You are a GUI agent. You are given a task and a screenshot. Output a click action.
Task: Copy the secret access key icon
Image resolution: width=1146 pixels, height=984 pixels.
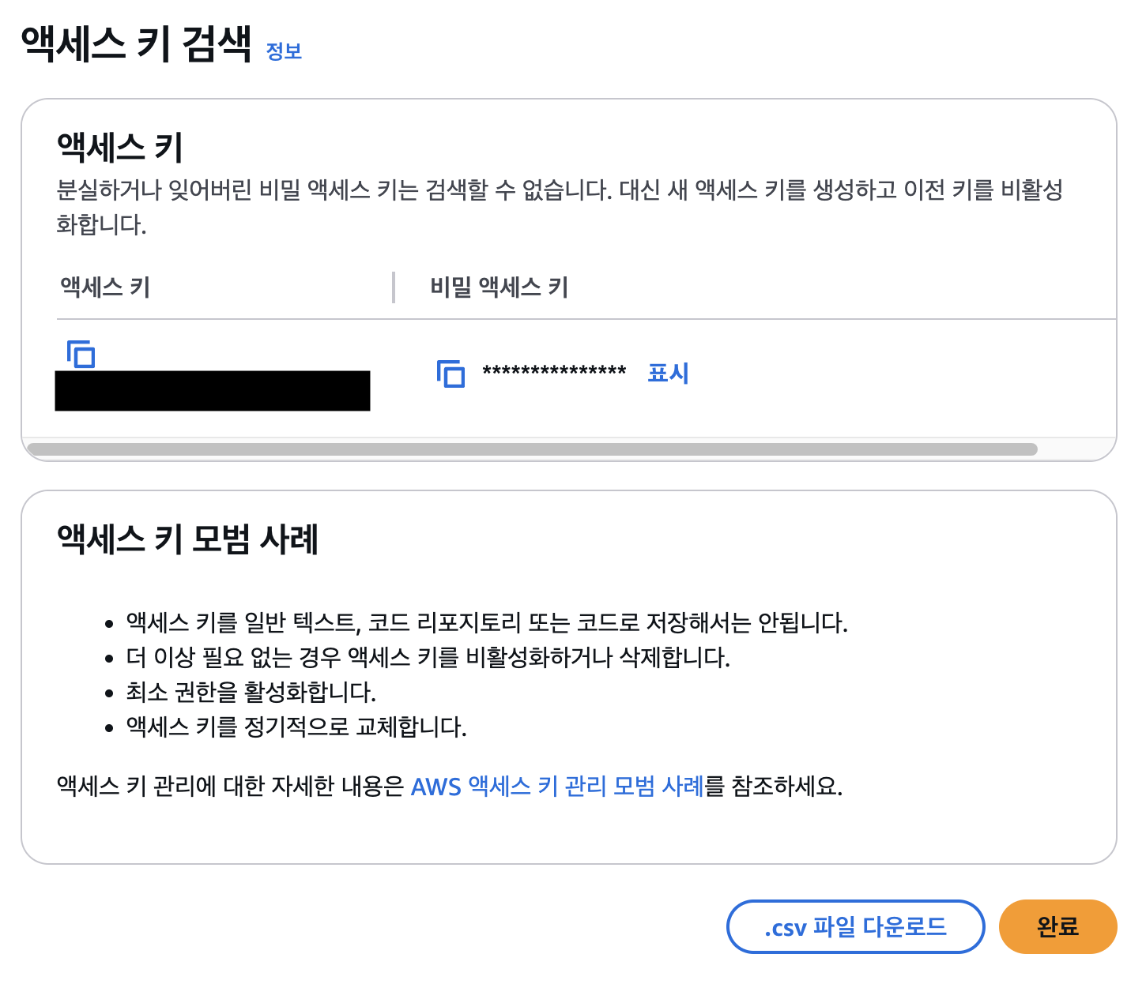(x=450, y=373)
